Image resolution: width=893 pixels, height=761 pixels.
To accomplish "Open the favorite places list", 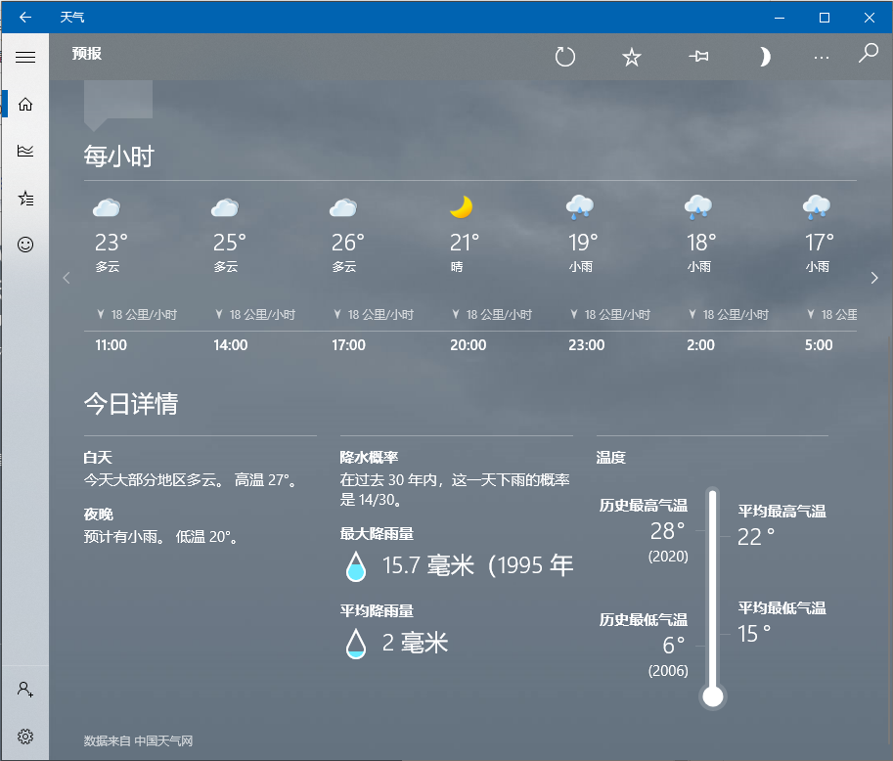I will pyautogui.click(x=24, y=198).
